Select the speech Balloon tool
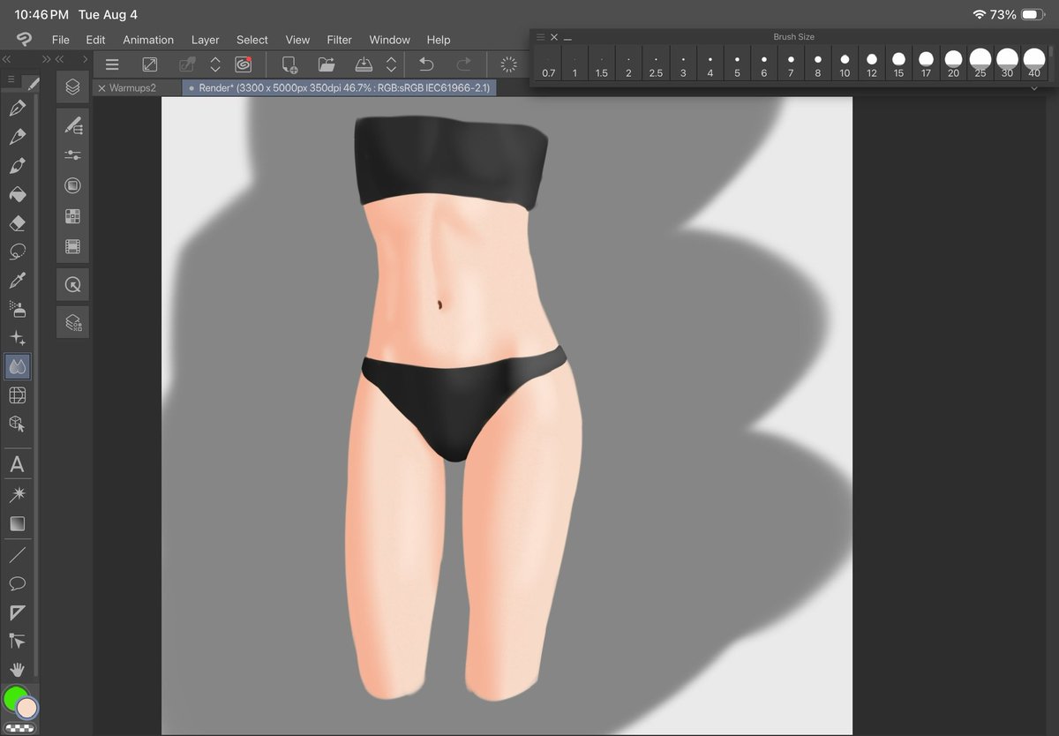 tap(17, 583)
